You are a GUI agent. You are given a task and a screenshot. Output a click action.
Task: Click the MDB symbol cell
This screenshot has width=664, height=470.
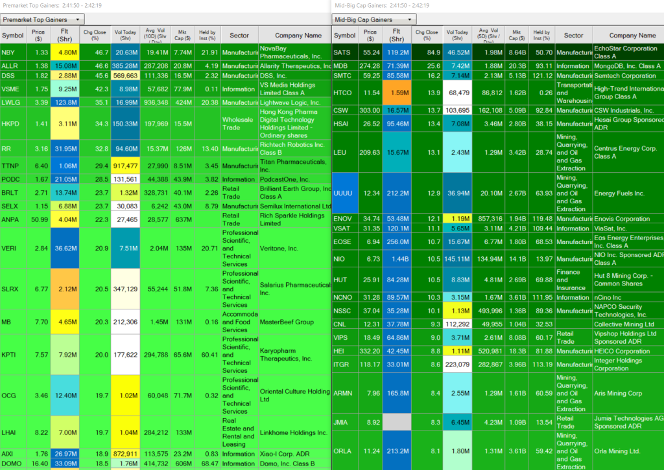[x=345, y=66]
